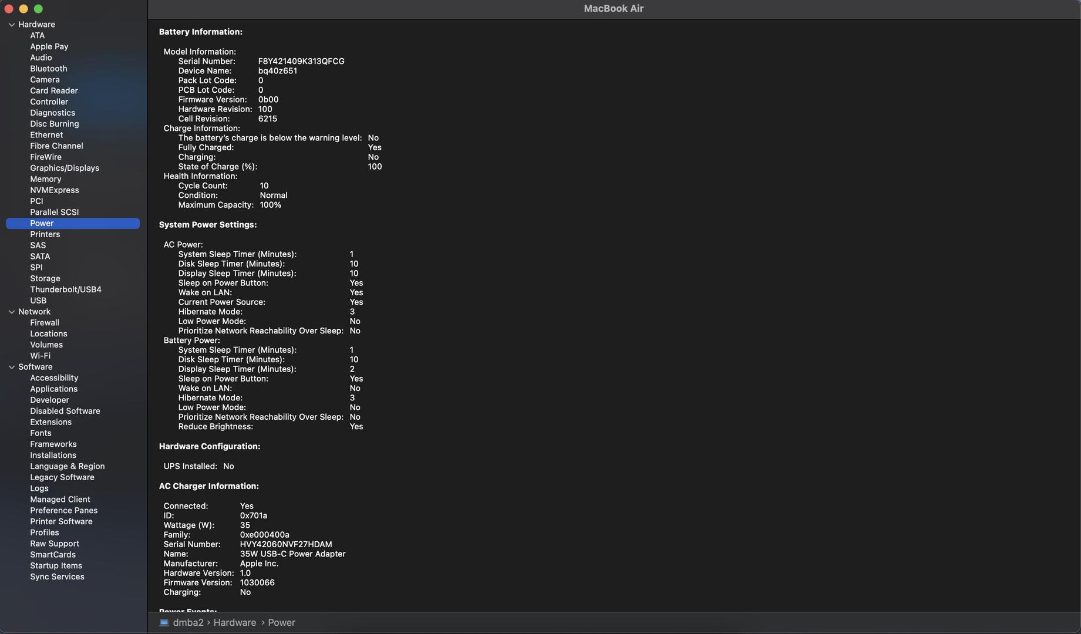Select Firewall under Network
This screenshot has height=634, width=1081.
(x=44, y=322)
